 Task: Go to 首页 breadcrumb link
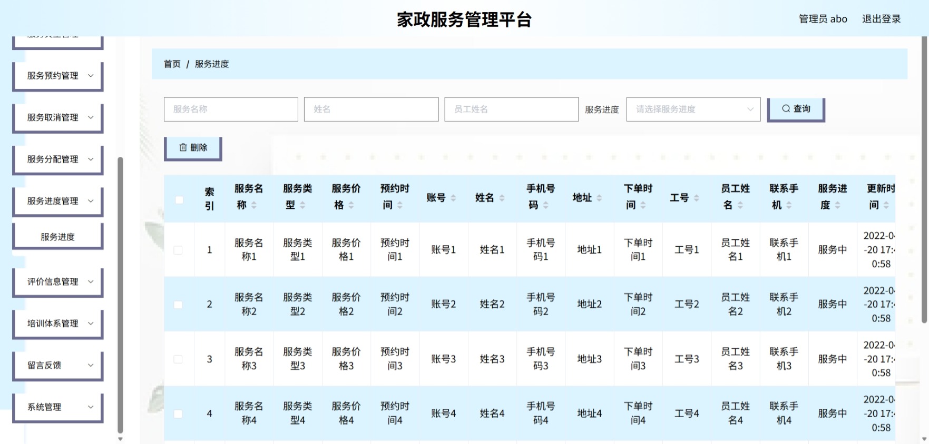[172, 64]
